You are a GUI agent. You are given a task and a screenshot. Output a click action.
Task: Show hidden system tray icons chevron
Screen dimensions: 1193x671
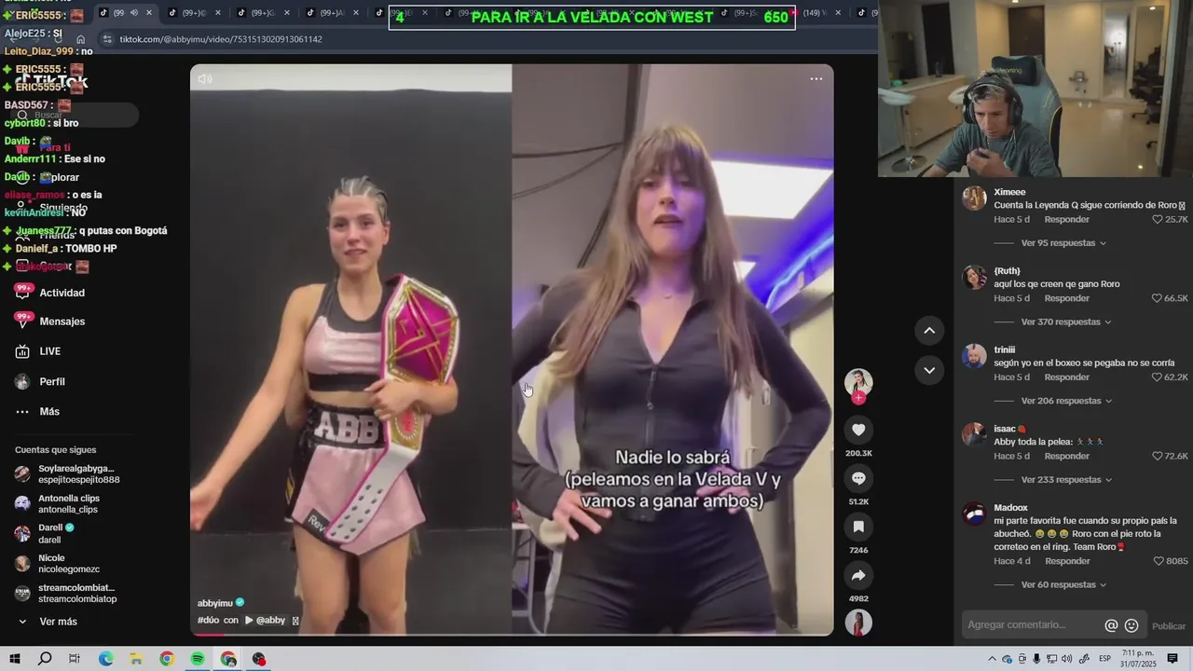[x=992, y=659]
